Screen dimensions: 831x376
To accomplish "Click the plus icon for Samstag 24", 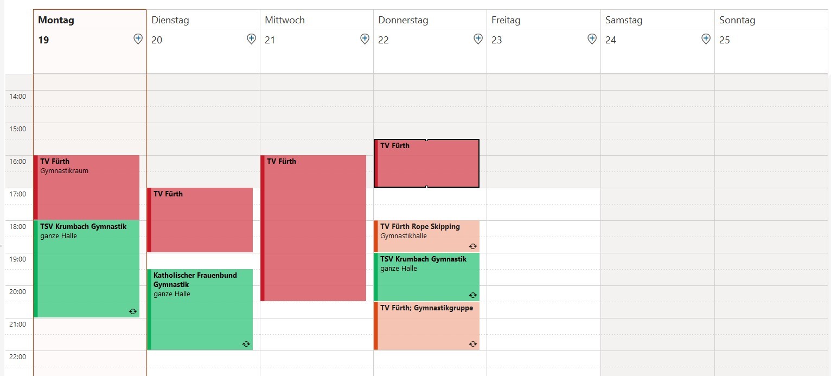I will (x=706, y=39).
